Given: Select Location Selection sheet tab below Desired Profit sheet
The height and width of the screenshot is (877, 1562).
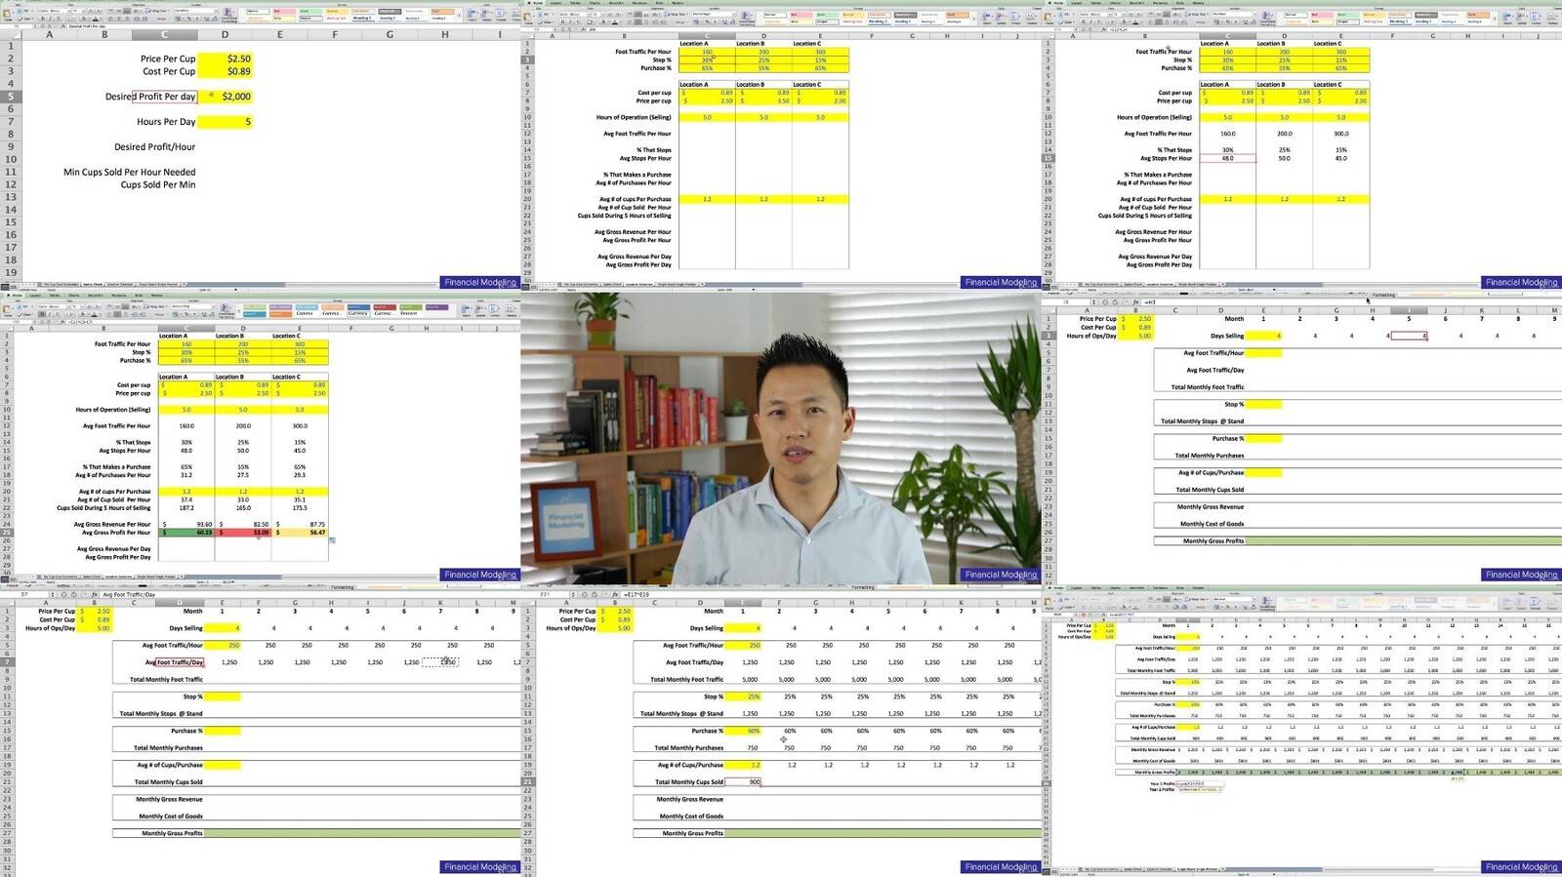Looking at the screenshot, I should [120, 285].
